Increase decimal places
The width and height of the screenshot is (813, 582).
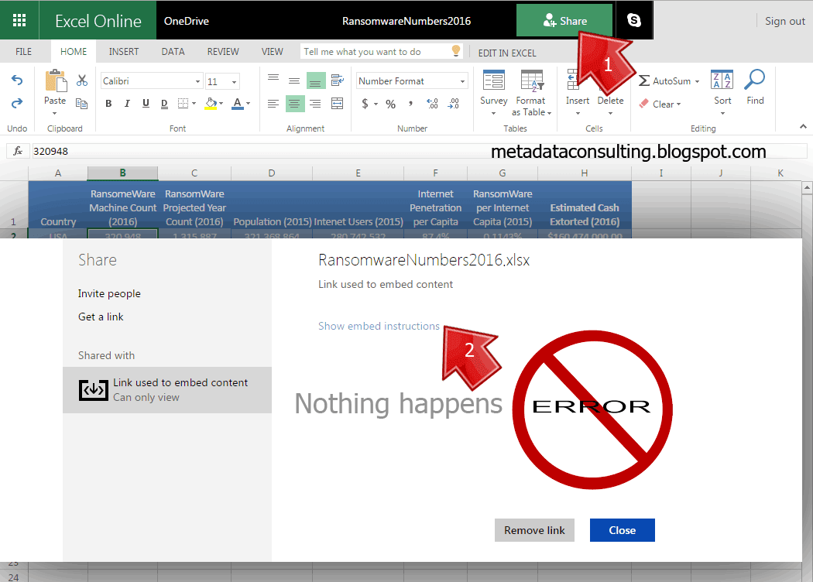point(432,104)
